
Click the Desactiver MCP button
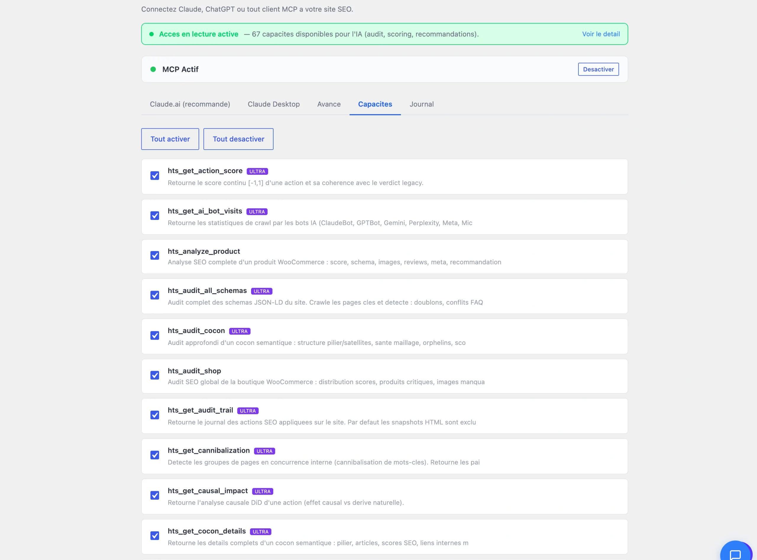598,69
